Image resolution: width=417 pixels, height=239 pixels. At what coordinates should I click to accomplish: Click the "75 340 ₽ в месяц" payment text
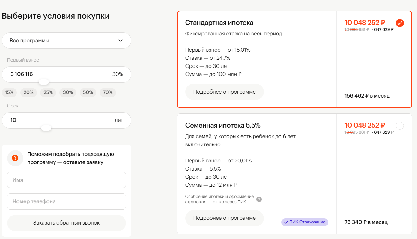click(366, 222)
